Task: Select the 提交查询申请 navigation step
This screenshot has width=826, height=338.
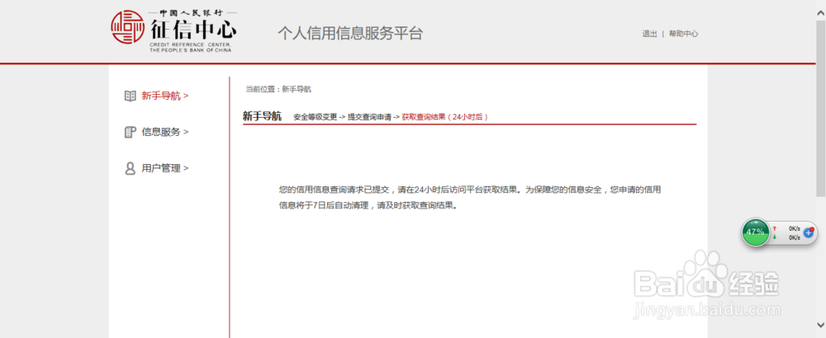Action: click(369, 117)
